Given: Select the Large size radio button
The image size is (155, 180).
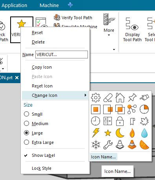Looking at the screenshot, I should click(26, 133).
